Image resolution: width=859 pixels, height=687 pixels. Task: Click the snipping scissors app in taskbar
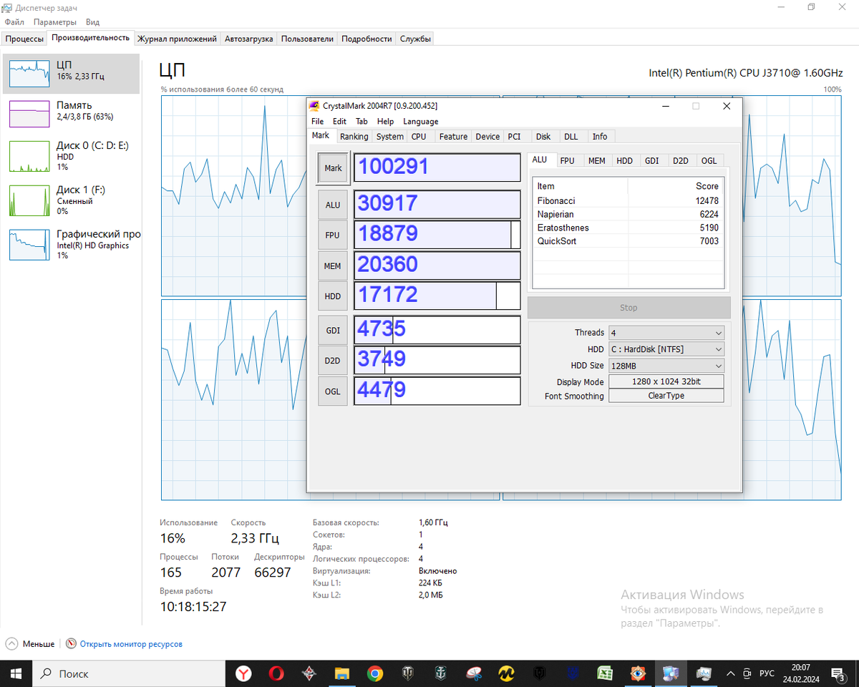tap(474, 673)
